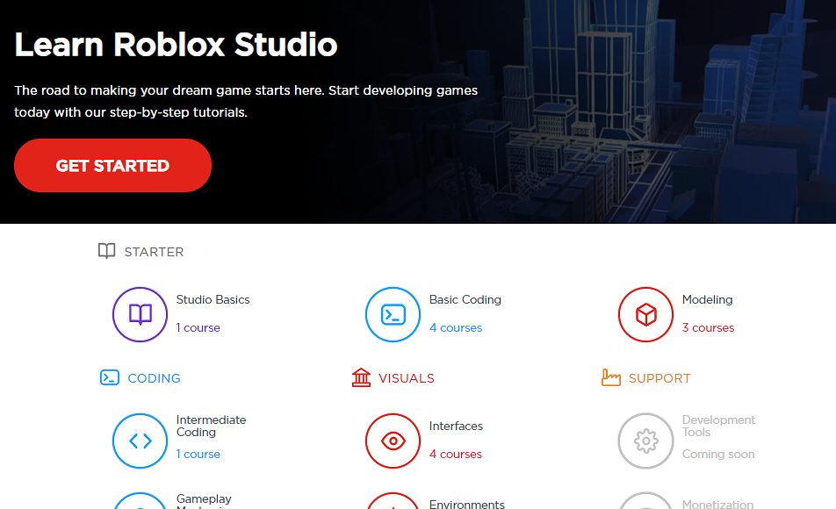The height and width of the screenshot is (509, 836).
Task: Click the 'road to making your dream game' paragraph
Action: tap(246, 101)
